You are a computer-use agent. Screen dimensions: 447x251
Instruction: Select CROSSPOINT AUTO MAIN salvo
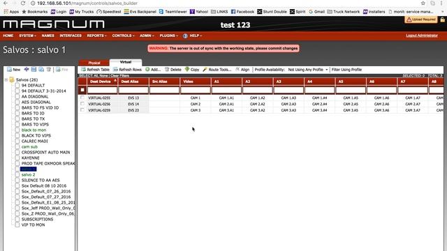(45, 152)
